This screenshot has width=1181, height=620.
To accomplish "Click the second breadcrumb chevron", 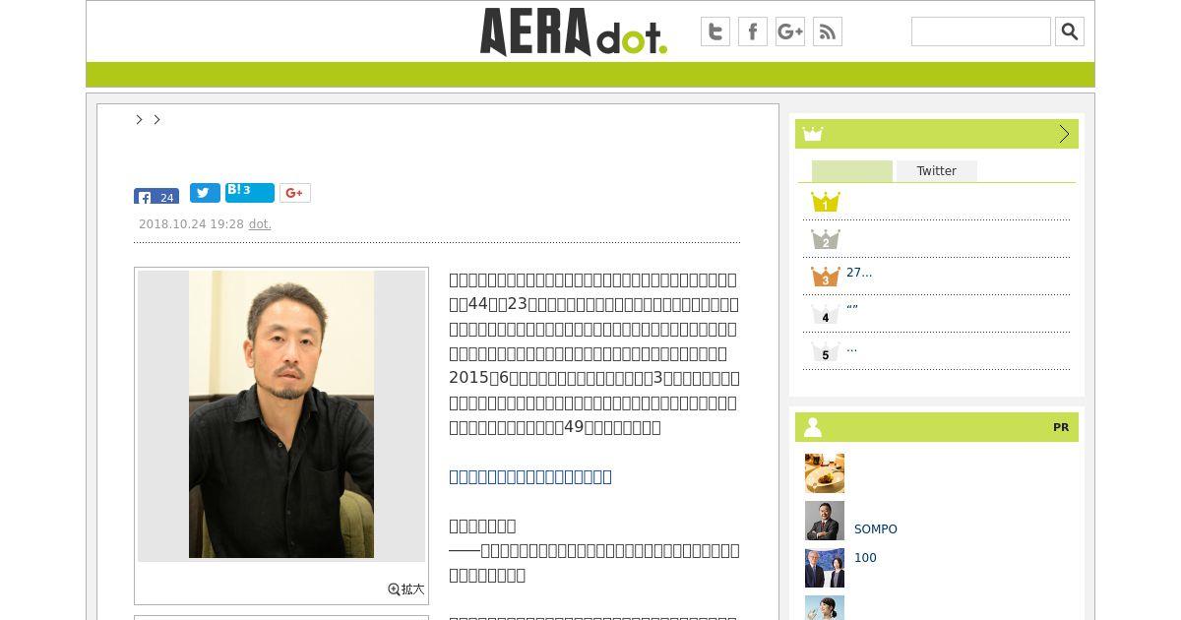I will click(x=156, y=119).
